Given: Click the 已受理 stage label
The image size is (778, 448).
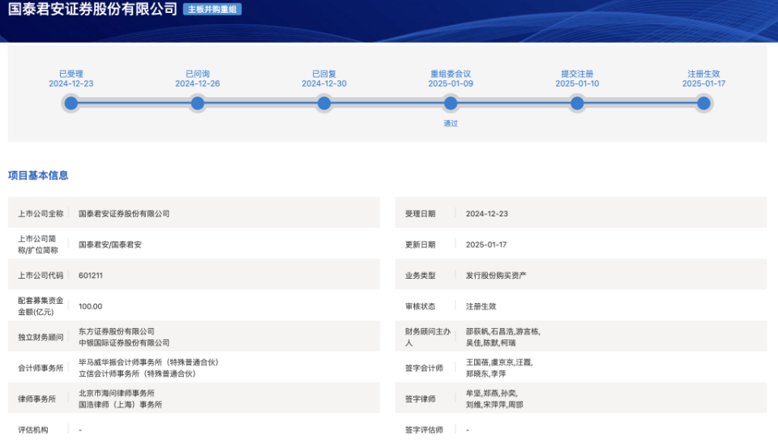Looking at the screenshot, I should tap(71, 74).
